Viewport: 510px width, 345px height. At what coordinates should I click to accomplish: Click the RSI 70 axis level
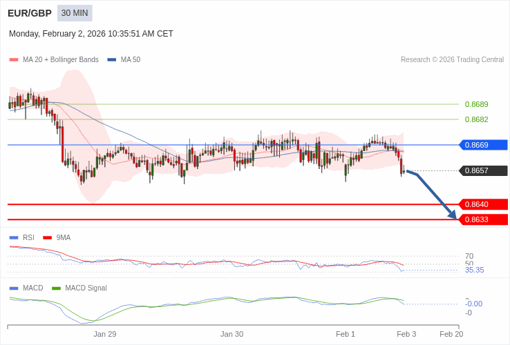coord(469,256)
